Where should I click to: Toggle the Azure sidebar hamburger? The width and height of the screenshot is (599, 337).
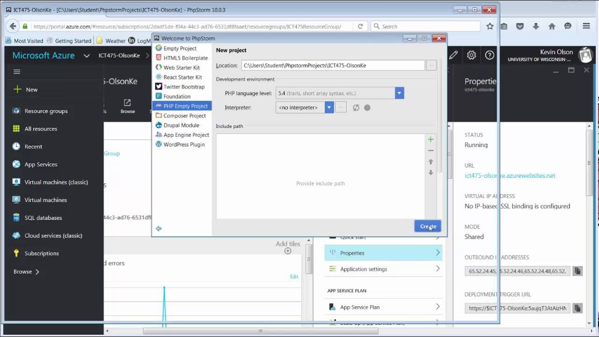pos(17,72)
